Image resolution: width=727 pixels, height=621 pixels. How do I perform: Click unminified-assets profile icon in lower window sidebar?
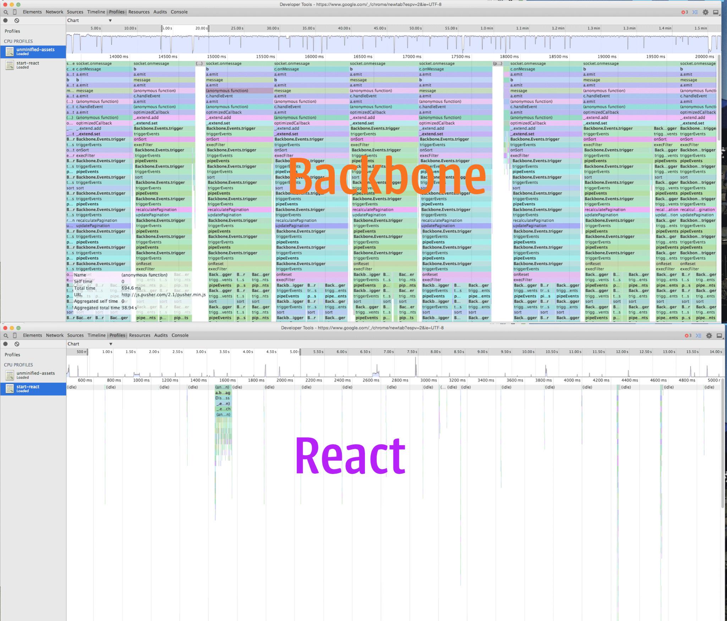[10, 375]
